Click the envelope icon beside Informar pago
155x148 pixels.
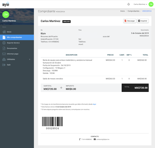tap(4, 54)
